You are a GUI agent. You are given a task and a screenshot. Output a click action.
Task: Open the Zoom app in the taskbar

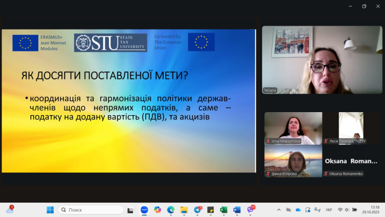coord(144,210)
